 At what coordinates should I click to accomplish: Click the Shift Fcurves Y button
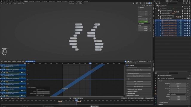pos(138,84)
